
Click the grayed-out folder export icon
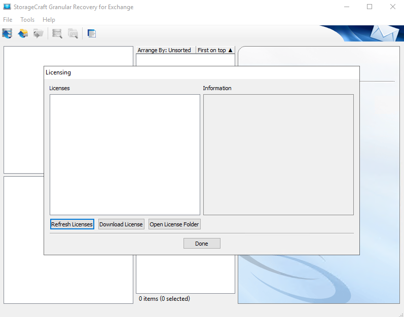tap(38, 34)
